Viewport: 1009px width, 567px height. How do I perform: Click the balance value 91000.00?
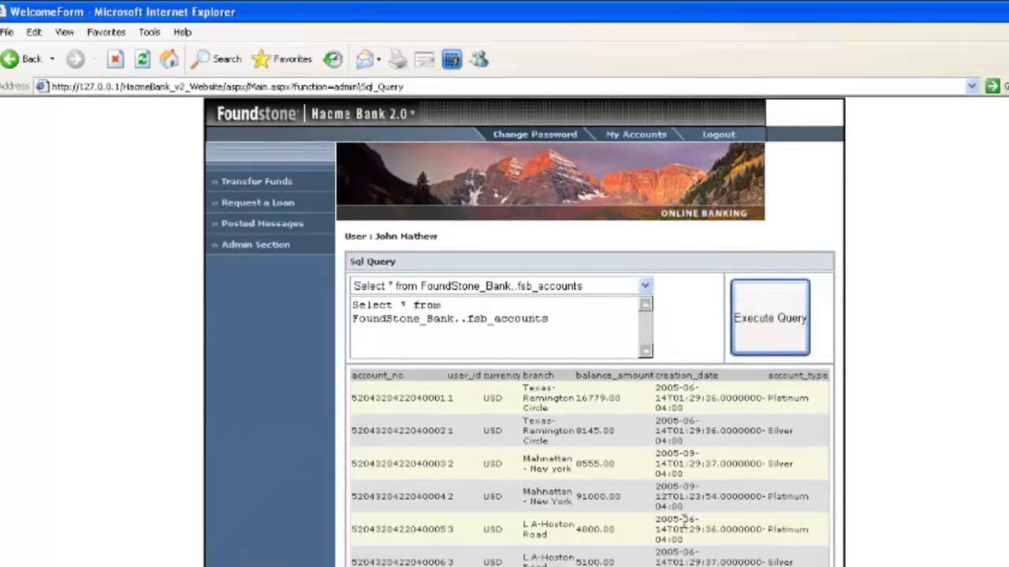click(x=598, y=497)
